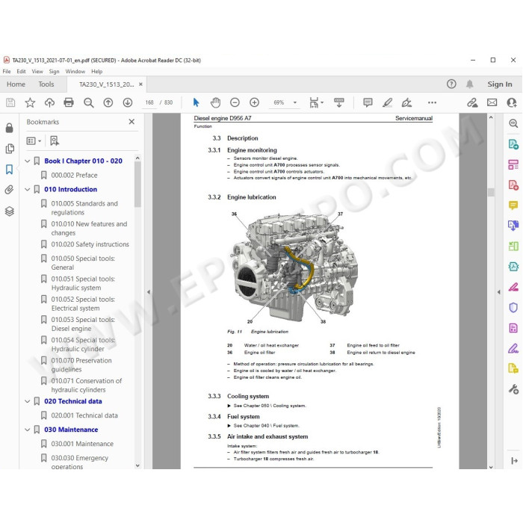Image resolution: width=523 pixels, height=523 pixels.
Task: Collapse Book I Chapter 010 - 020
Action: pos(28,161)
